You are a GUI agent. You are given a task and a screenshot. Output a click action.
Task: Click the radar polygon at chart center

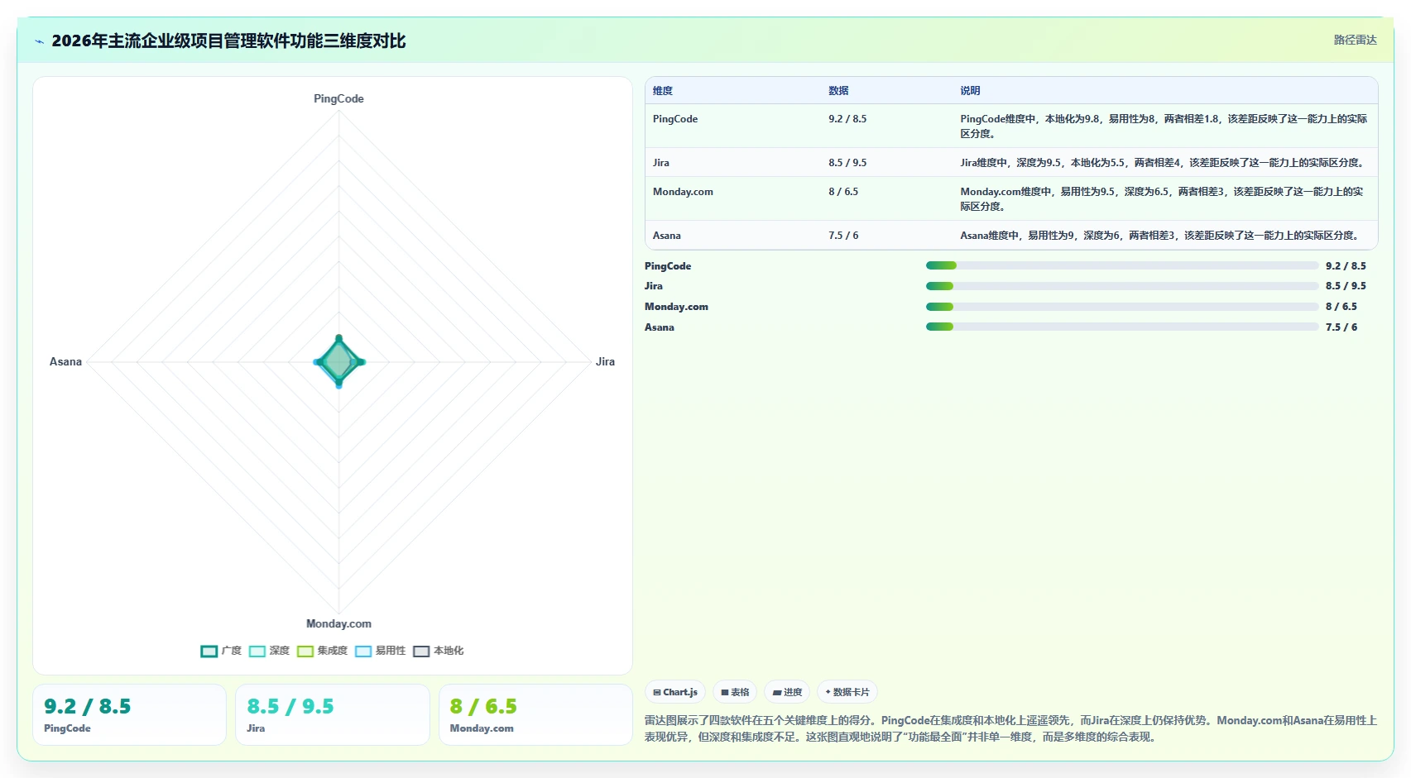click(x=338, y=361)
